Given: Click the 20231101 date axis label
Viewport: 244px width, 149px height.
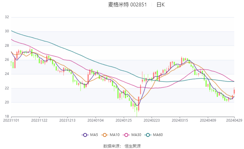Looking at the screenshot, I should pos(11,120).
